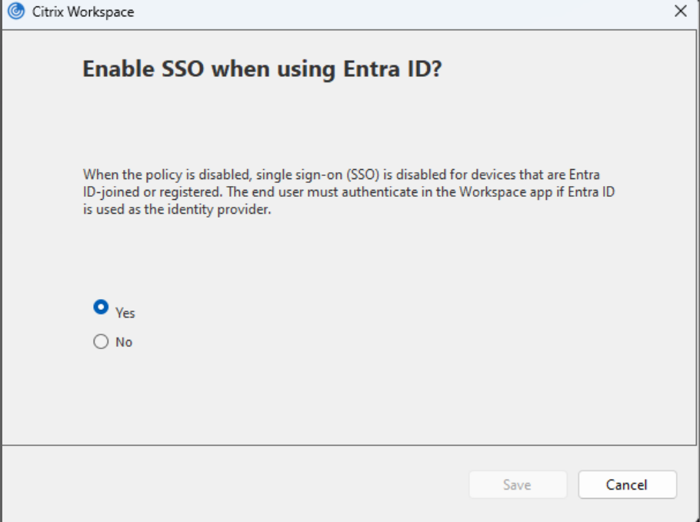
Task: Select the Yes radio button
Action: tap(100, 307)
